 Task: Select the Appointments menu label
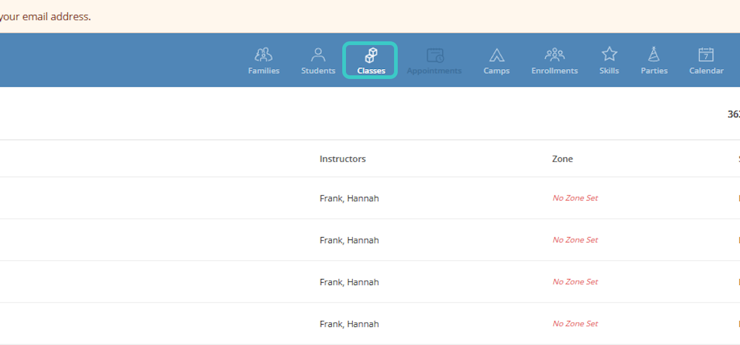coord(435,71)
